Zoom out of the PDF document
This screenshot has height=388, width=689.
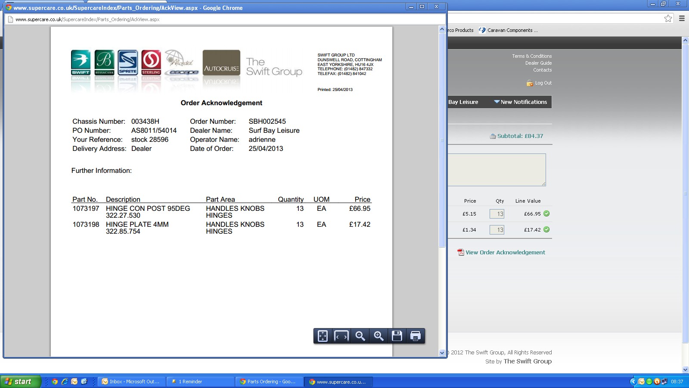click(360, 336)
